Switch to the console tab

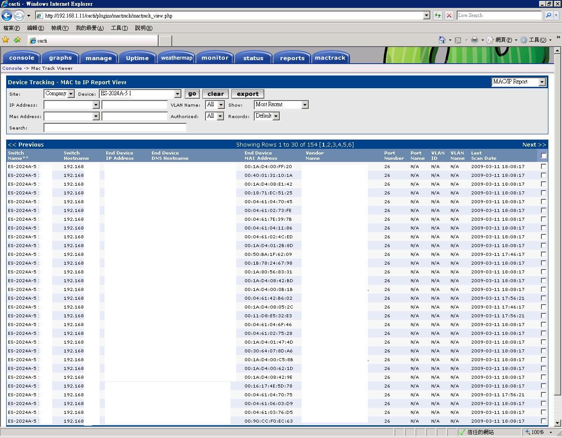22,57
